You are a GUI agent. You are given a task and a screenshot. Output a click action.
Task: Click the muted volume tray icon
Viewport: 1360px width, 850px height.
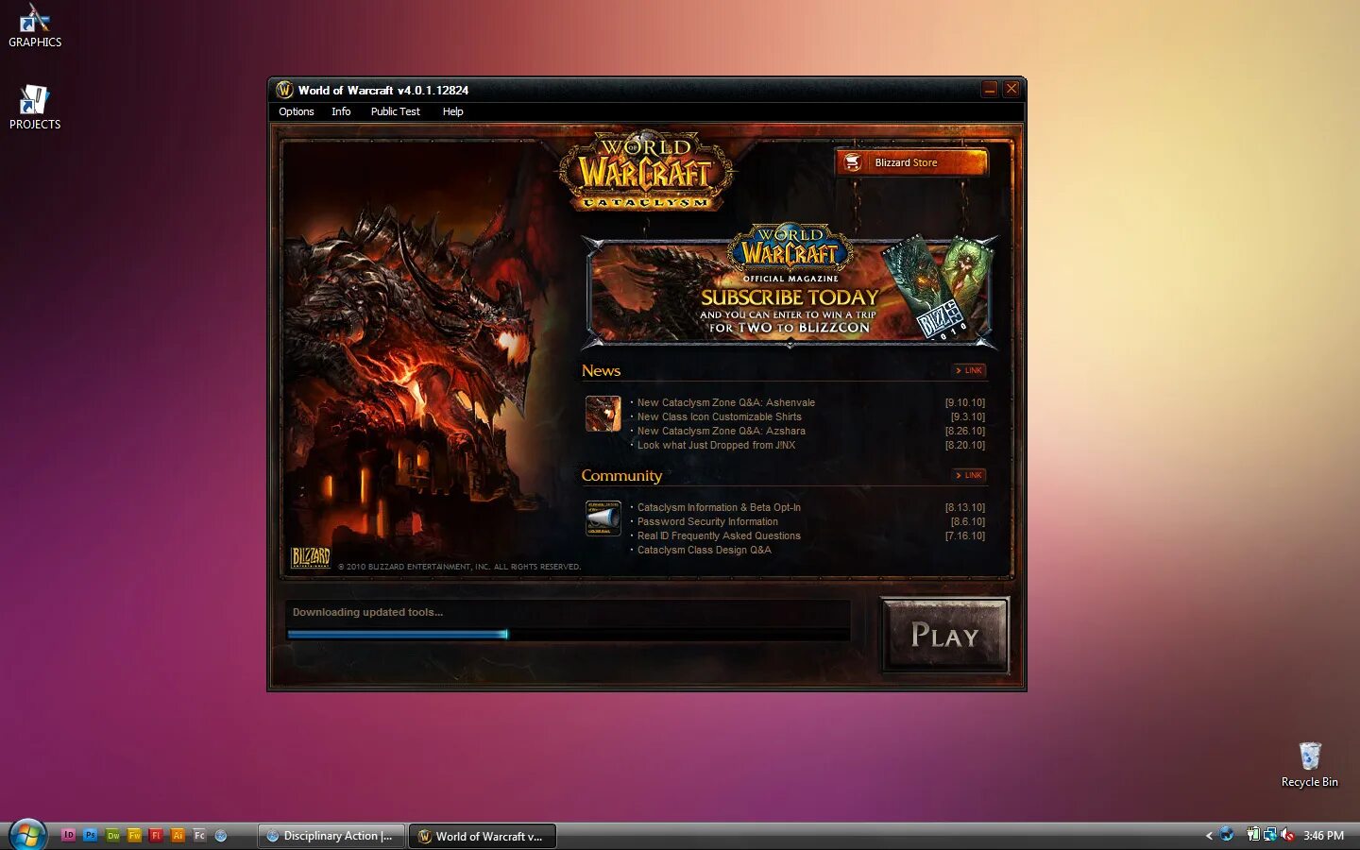click(x=1286, y=834)
